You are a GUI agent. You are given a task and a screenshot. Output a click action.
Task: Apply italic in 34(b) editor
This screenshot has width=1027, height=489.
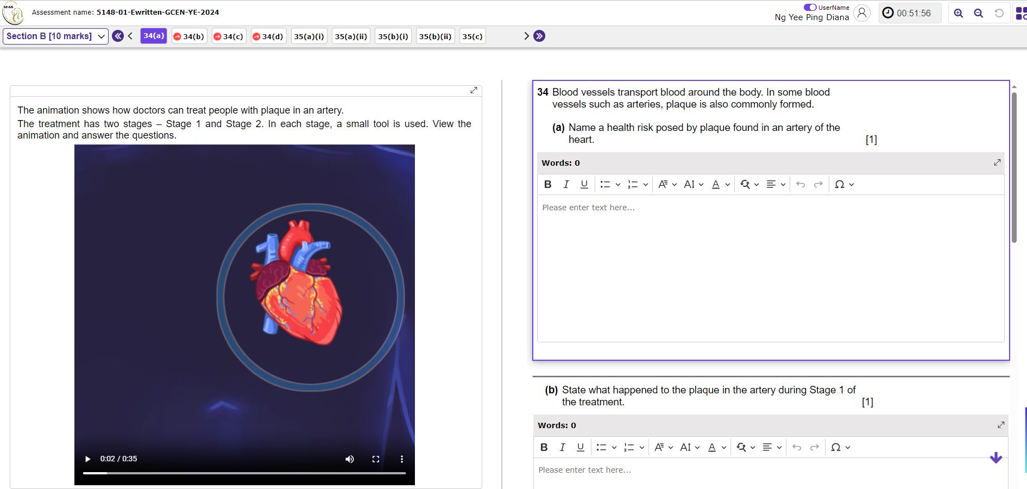pyautogui.click(x=562, y=447)
